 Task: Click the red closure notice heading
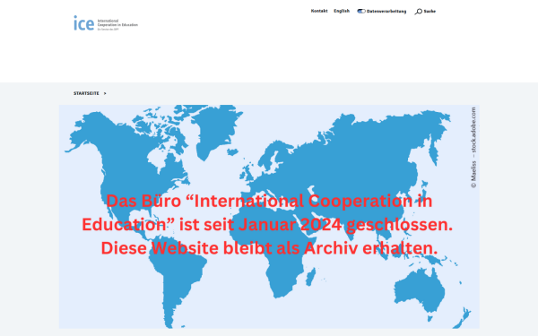[x=267, y=224]
